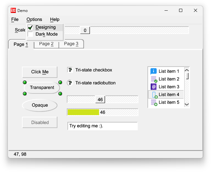Click the database plus icon beside List item 5
The image size is (211, 172).
[154, 102]
